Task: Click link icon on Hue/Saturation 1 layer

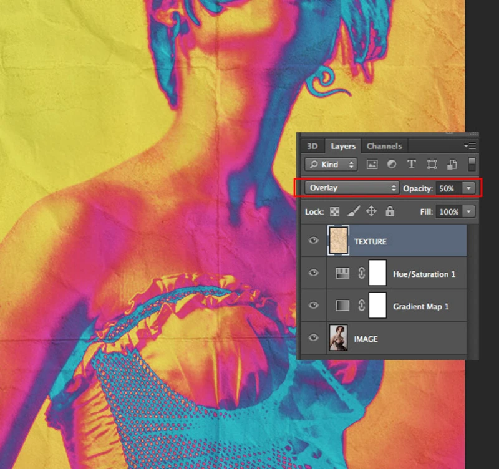Action: [x=361, y=273]
